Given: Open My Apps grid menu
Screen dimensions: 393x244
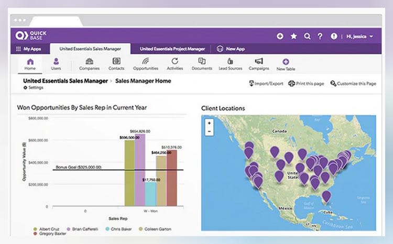Looking at the screenshot, I should coord(29,49).
